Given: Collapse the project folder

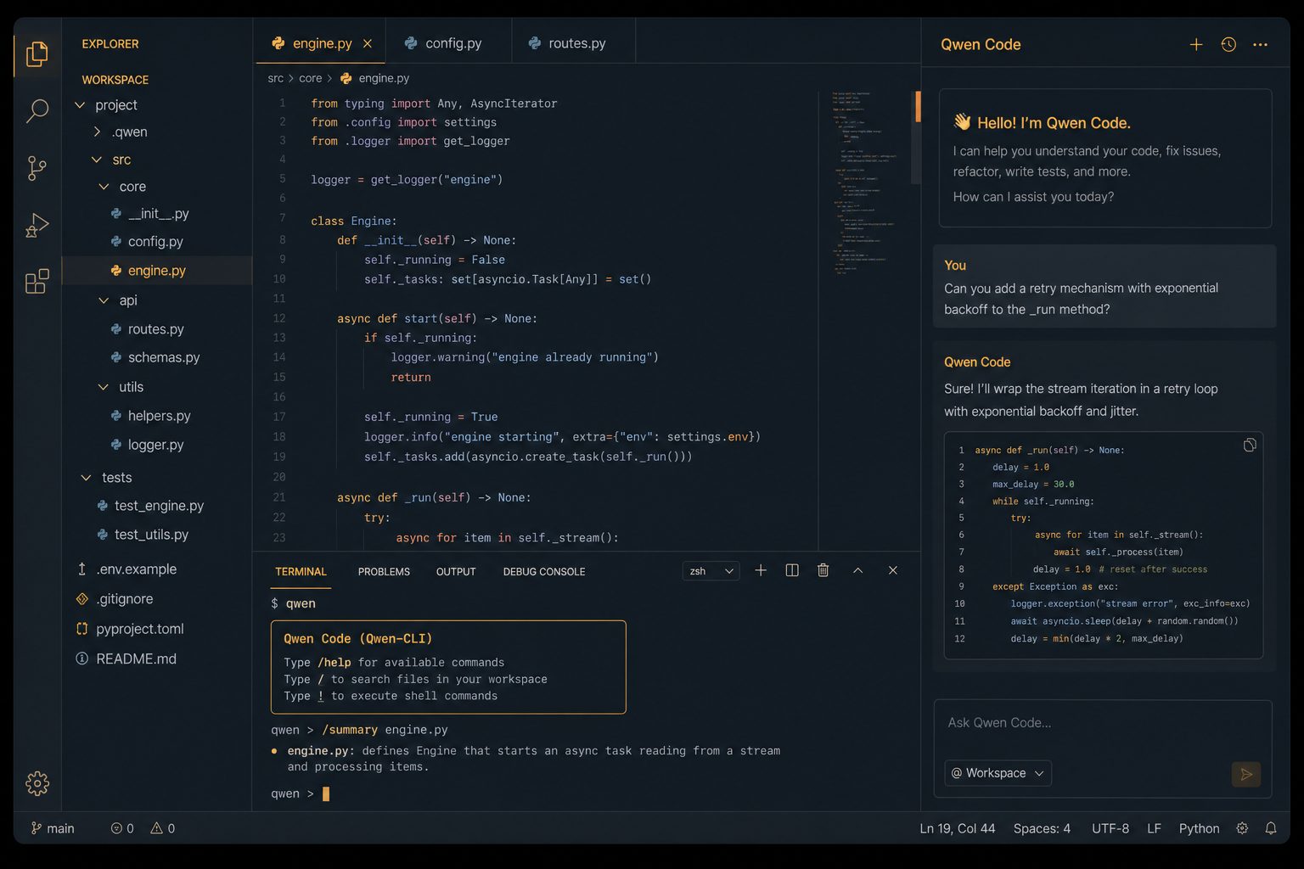Looking at the screenshot, I should (80, 105).
